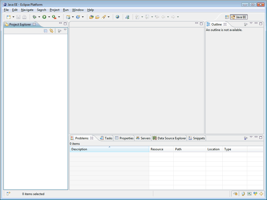Click the Back navigation arrow
267x200 pixels.
tap(163, 17)
